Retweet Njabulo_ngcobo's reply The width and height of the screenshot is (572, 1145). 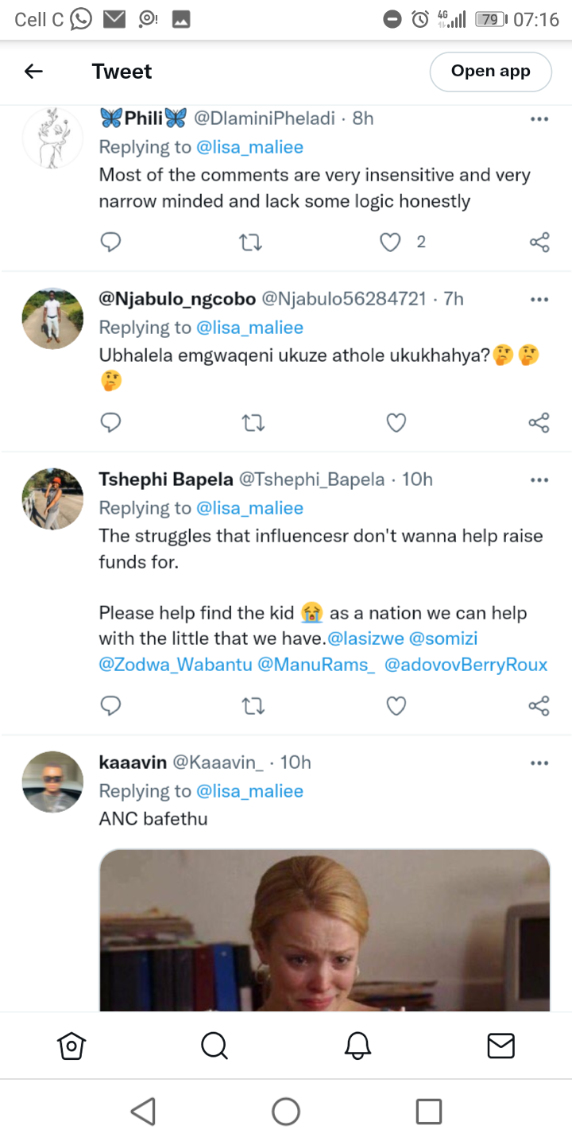tap(252, 423)
